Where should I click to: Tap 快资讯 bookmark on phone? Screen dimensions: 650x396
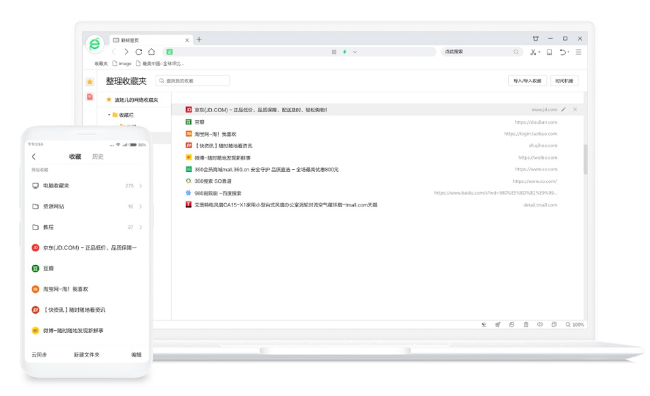pyautogui.click(x=87, y=310)
